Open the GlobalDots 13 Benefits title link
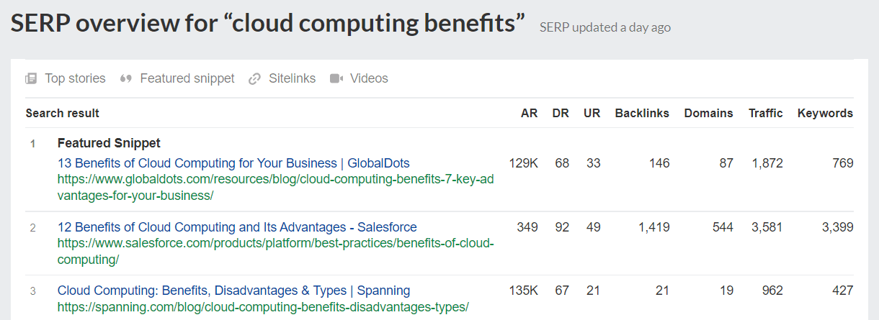 pos(233,163)
